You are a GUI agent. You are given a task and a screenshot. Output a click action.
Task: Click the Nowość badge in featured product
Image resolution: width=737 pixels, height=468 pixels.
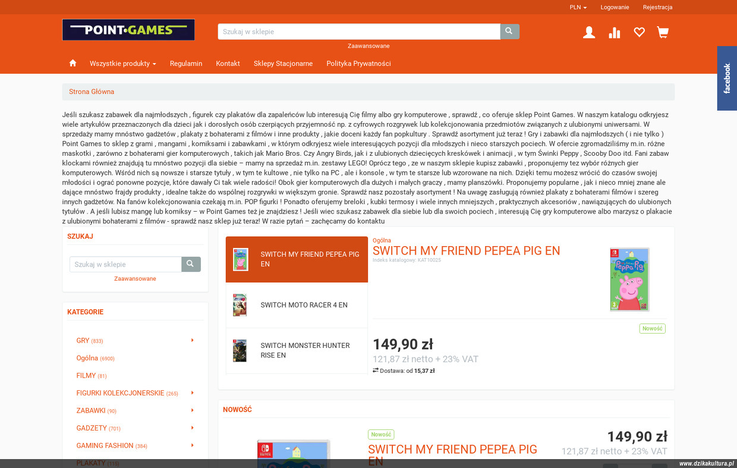(652, 328)
